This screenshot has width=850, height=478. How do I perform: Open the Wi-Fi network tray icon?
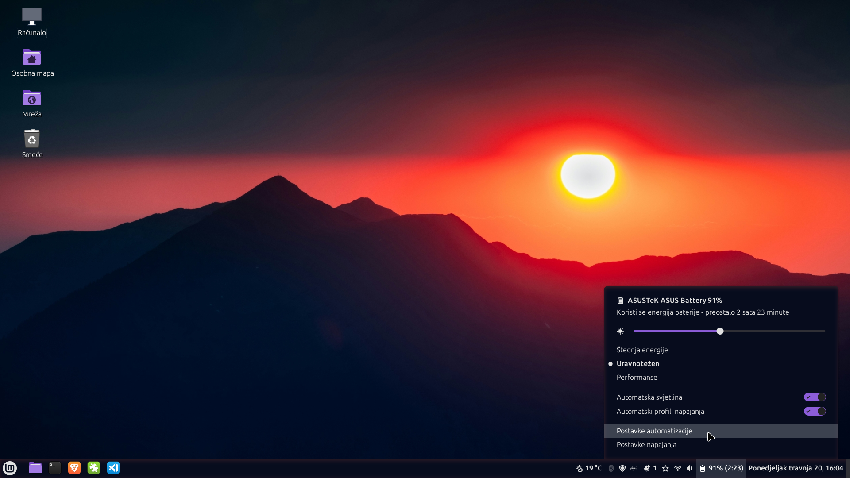click(677, 468)
